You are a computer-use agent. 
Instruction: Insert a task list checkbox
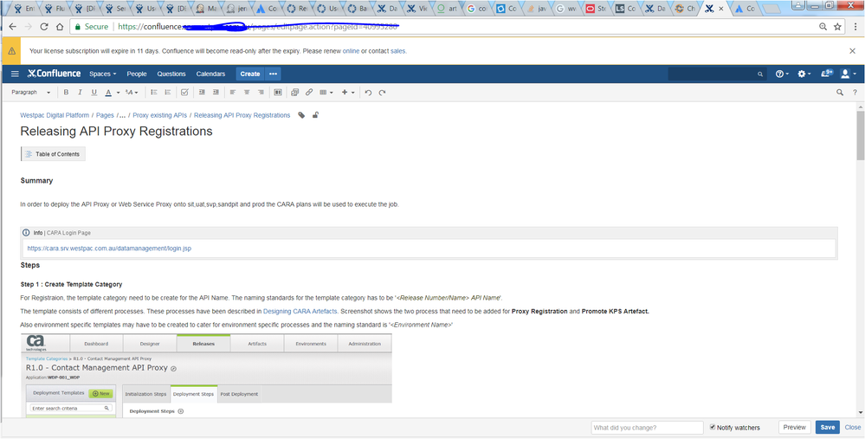(184, 93)
